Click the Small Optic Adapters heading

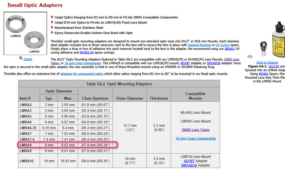tap(35, 5)
